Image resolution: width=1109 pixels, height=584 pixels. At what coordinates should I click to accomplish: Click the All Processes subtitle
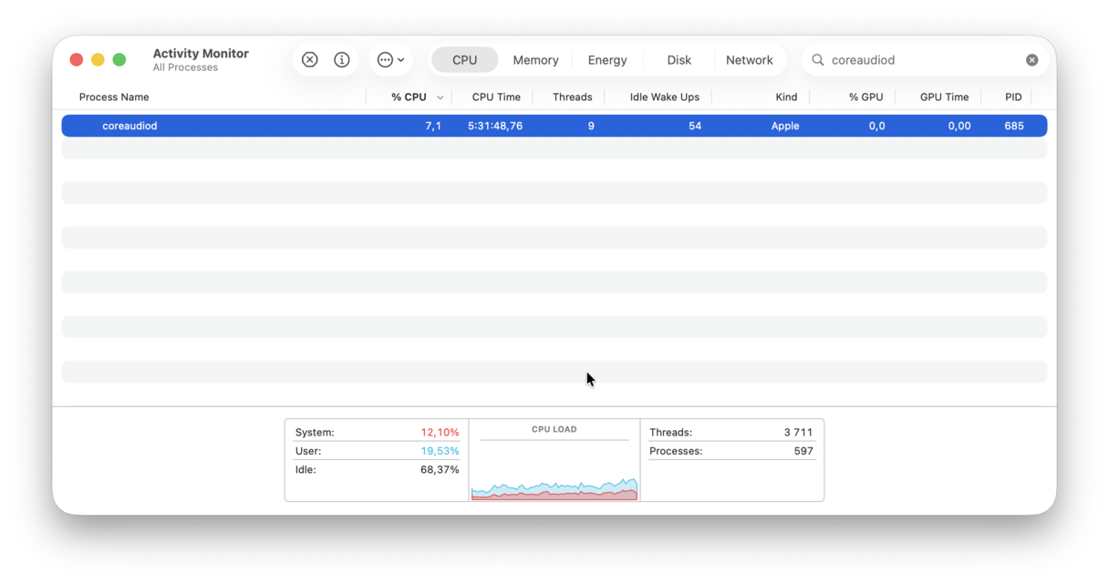(185, 67)
